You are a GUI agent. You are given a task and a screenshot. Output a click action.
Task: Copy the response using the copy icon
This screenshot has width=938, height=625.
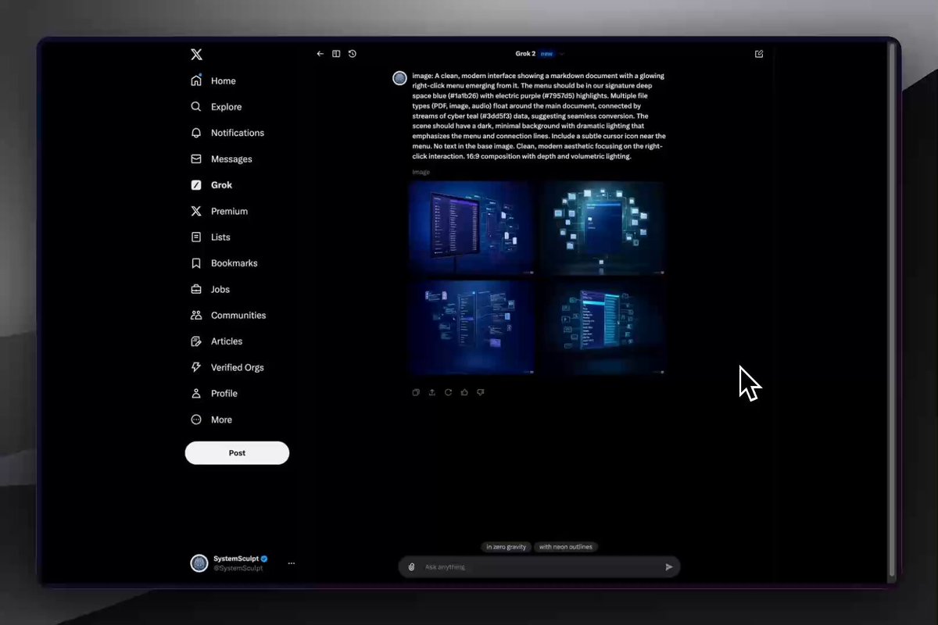click(416, 392)
